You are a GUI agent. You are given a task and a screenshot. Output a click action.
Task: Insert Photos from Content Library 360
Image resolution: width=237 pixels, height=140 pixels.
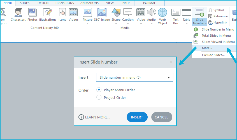coord(32,15)
